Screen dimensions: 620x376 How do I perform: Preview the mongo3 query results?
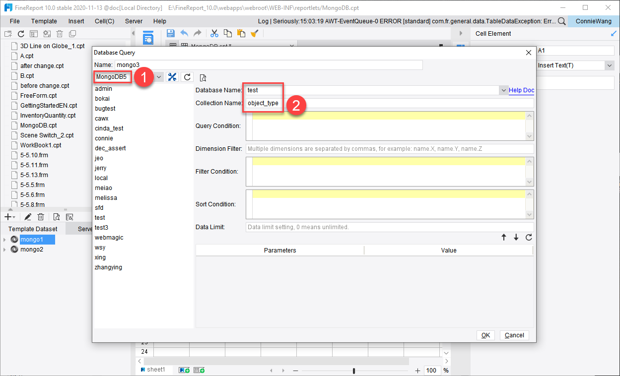pos(202,77)
